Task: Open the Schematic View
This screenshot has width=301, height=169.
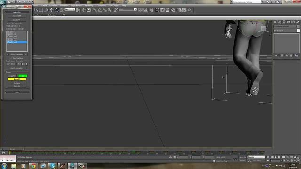Action: 167,10
